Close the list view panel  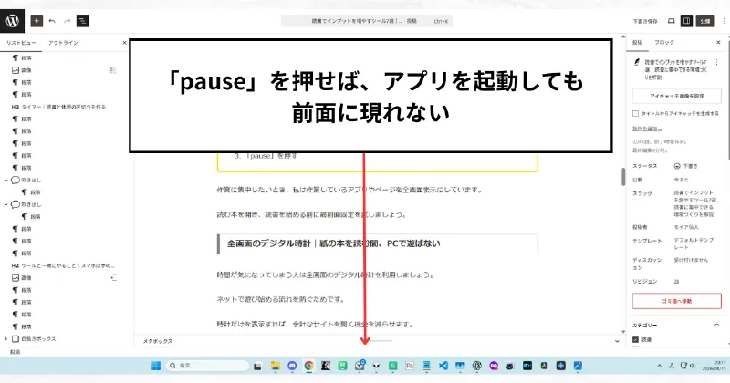pos(124,43)
